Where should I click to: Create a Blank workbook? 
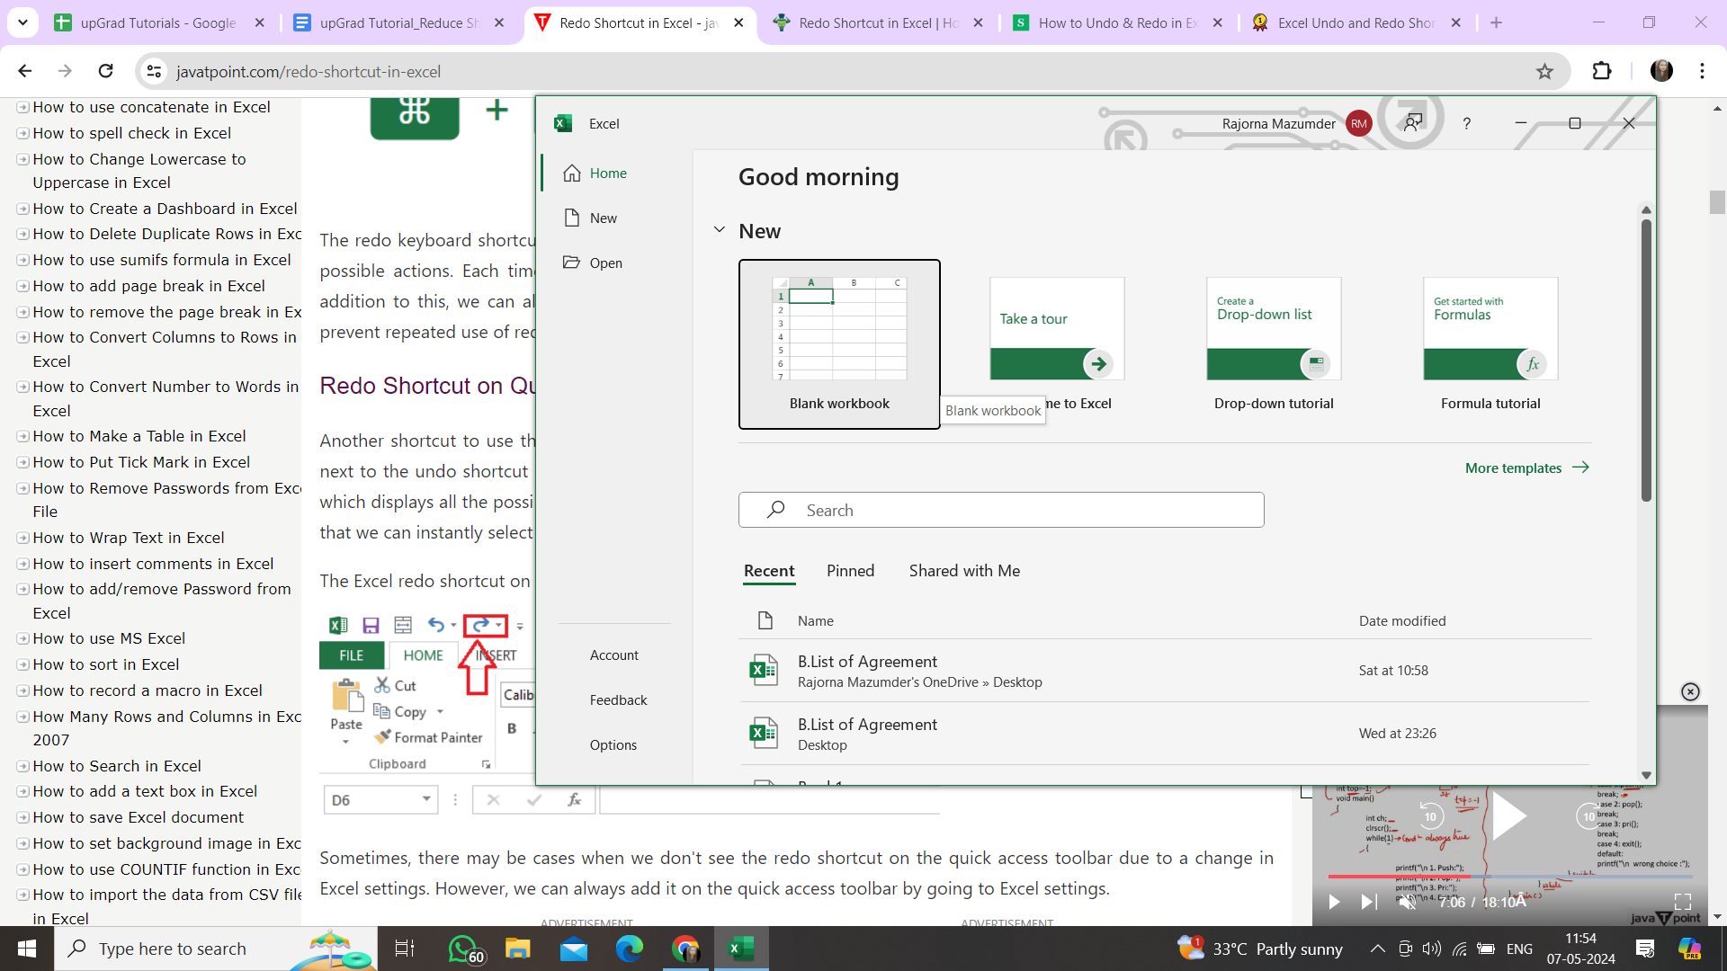[839, 343]
